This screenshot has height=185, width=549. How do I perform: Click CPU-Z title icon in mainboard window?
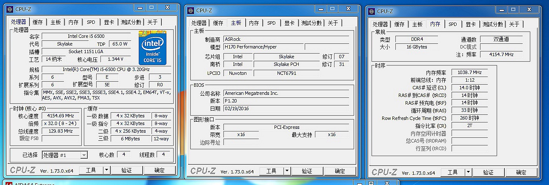point(190,11)
